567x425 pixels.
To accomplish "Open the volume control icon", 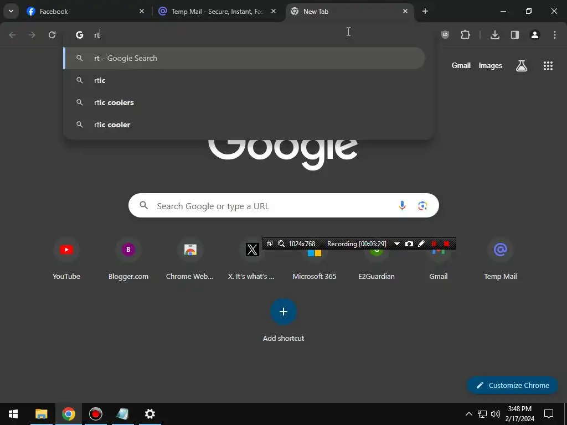I will click(x=496, y=414).
